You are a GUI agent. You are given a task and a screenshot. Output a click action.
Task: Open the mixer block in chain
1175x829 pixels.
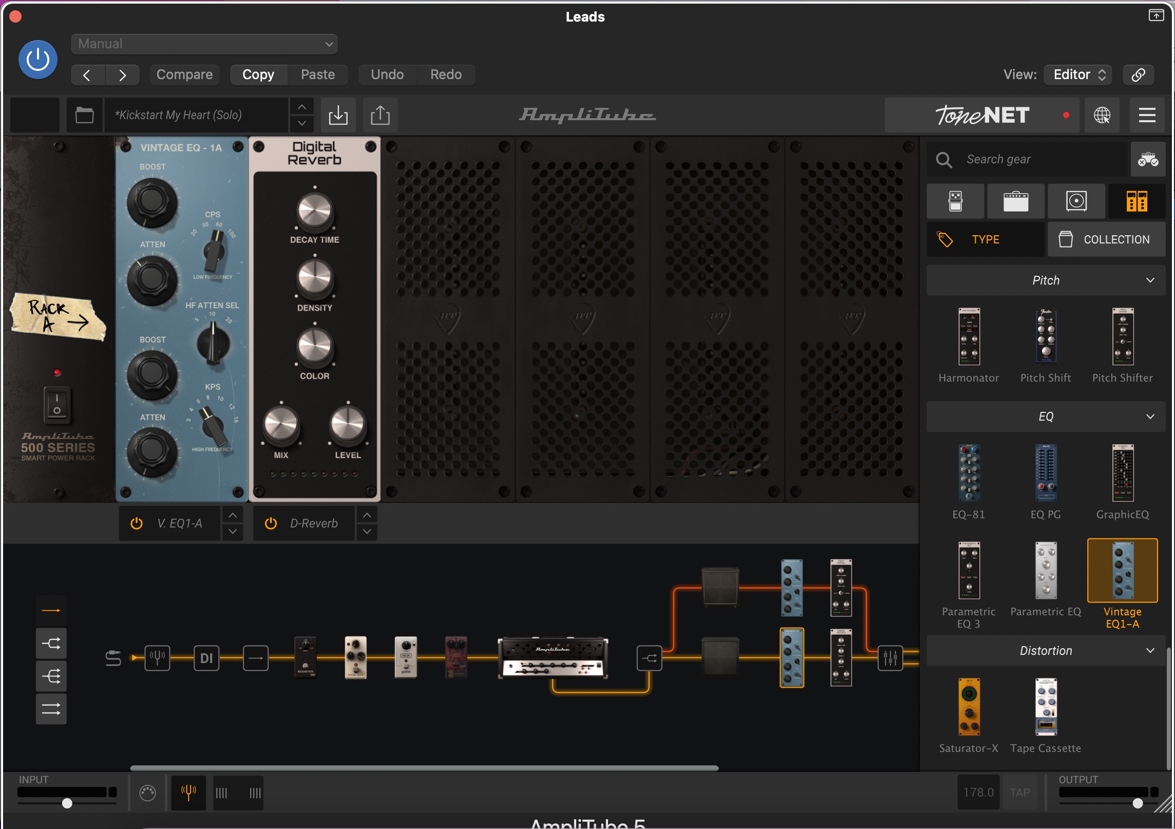click(890, 658)
